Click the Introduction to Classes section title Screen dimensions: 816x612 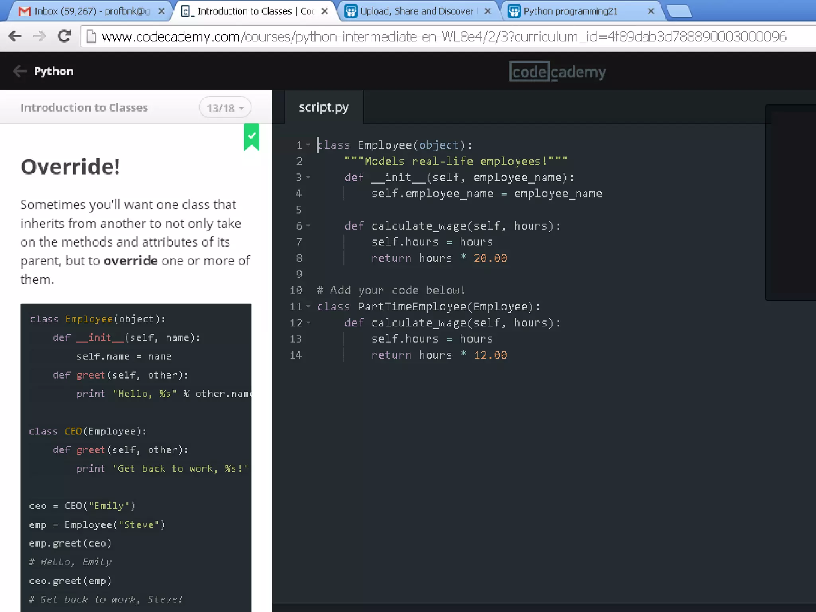tap(84, 108)
